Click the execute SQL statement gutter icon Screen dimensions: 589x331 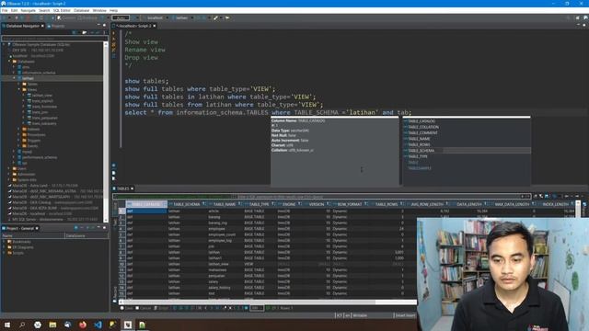click(114, 33)
